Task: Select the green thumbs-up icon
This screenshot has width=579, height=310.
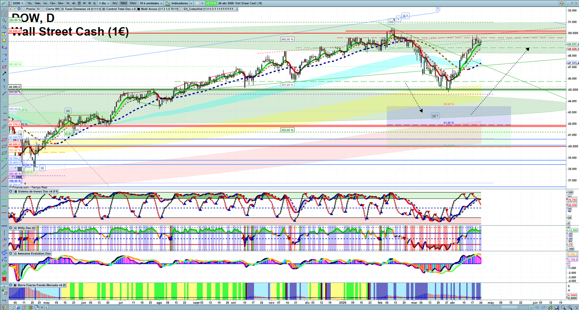Action: pos(4,272)
